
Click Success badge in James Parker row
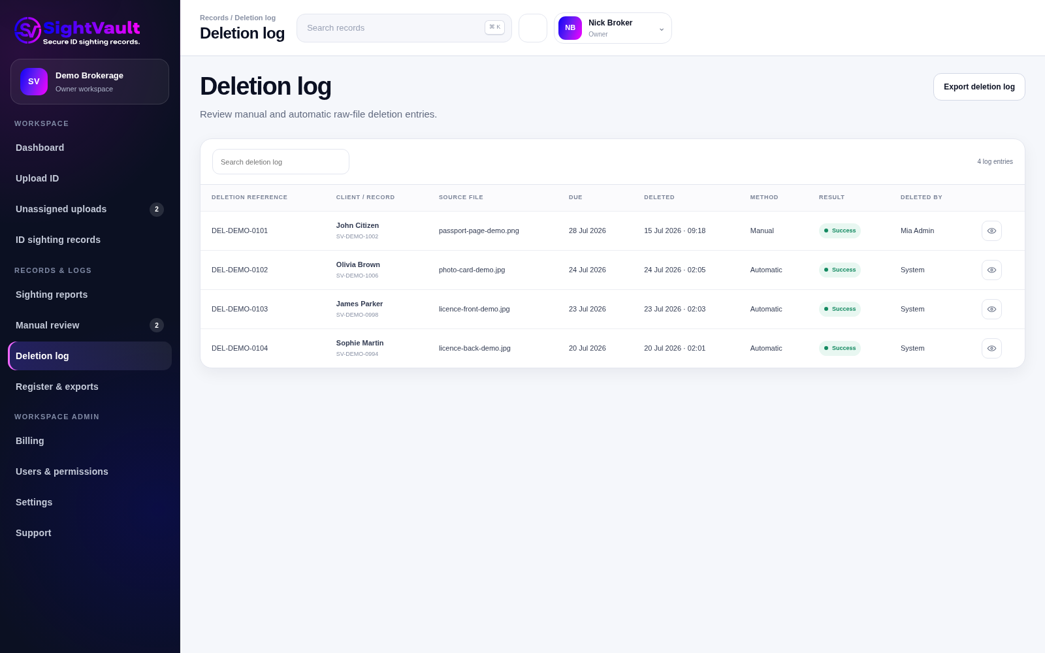pos(840,309)
